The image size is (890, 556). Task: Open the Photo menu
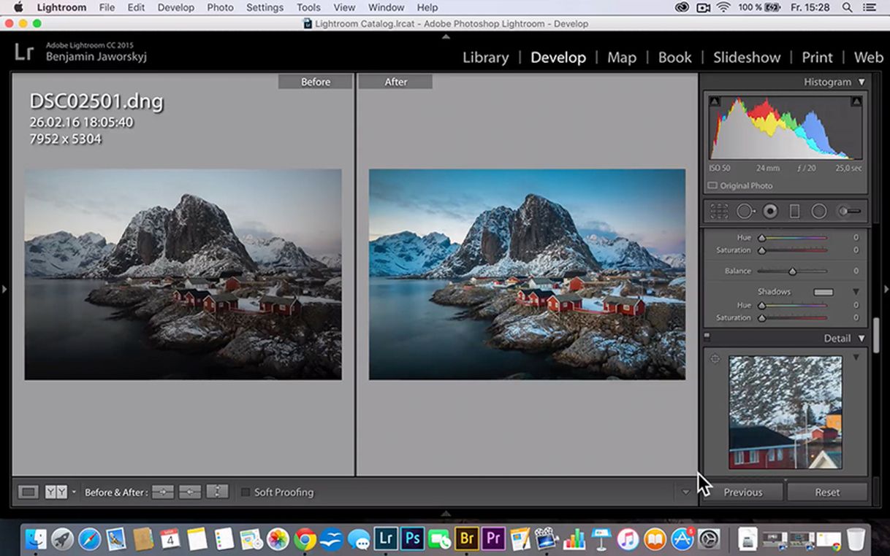click(220, 7)
